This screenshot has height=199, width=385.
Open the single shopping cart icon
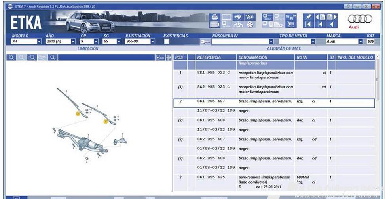(x=291, y=24)
